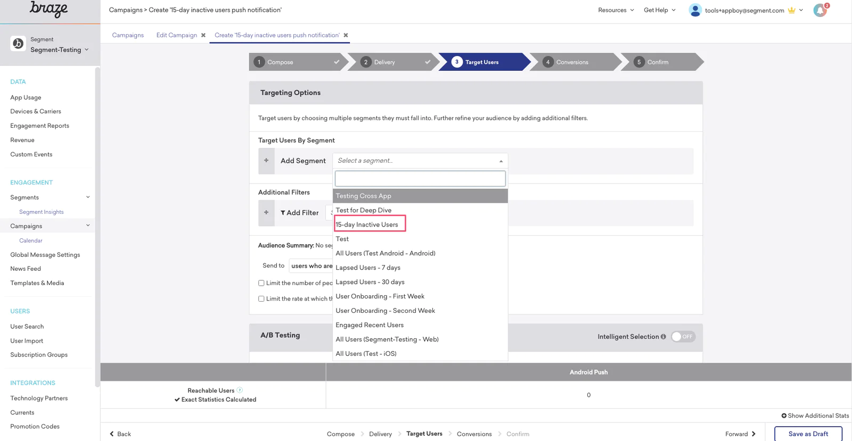852x441 pixels.
Task: Click the user avatar icon
Action: (695, 10)
